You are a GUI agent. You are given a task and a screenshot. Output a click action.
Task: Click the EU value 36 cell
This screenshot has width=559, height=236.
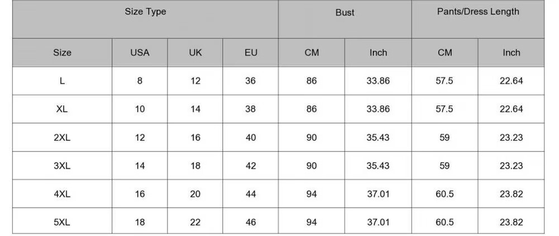pos(251,81)
